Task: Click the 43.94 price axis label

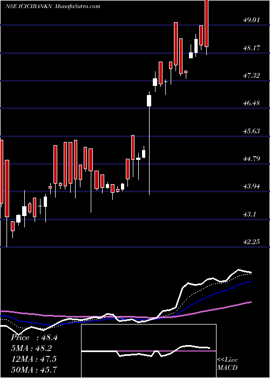Action: click(x=251, y=186)
